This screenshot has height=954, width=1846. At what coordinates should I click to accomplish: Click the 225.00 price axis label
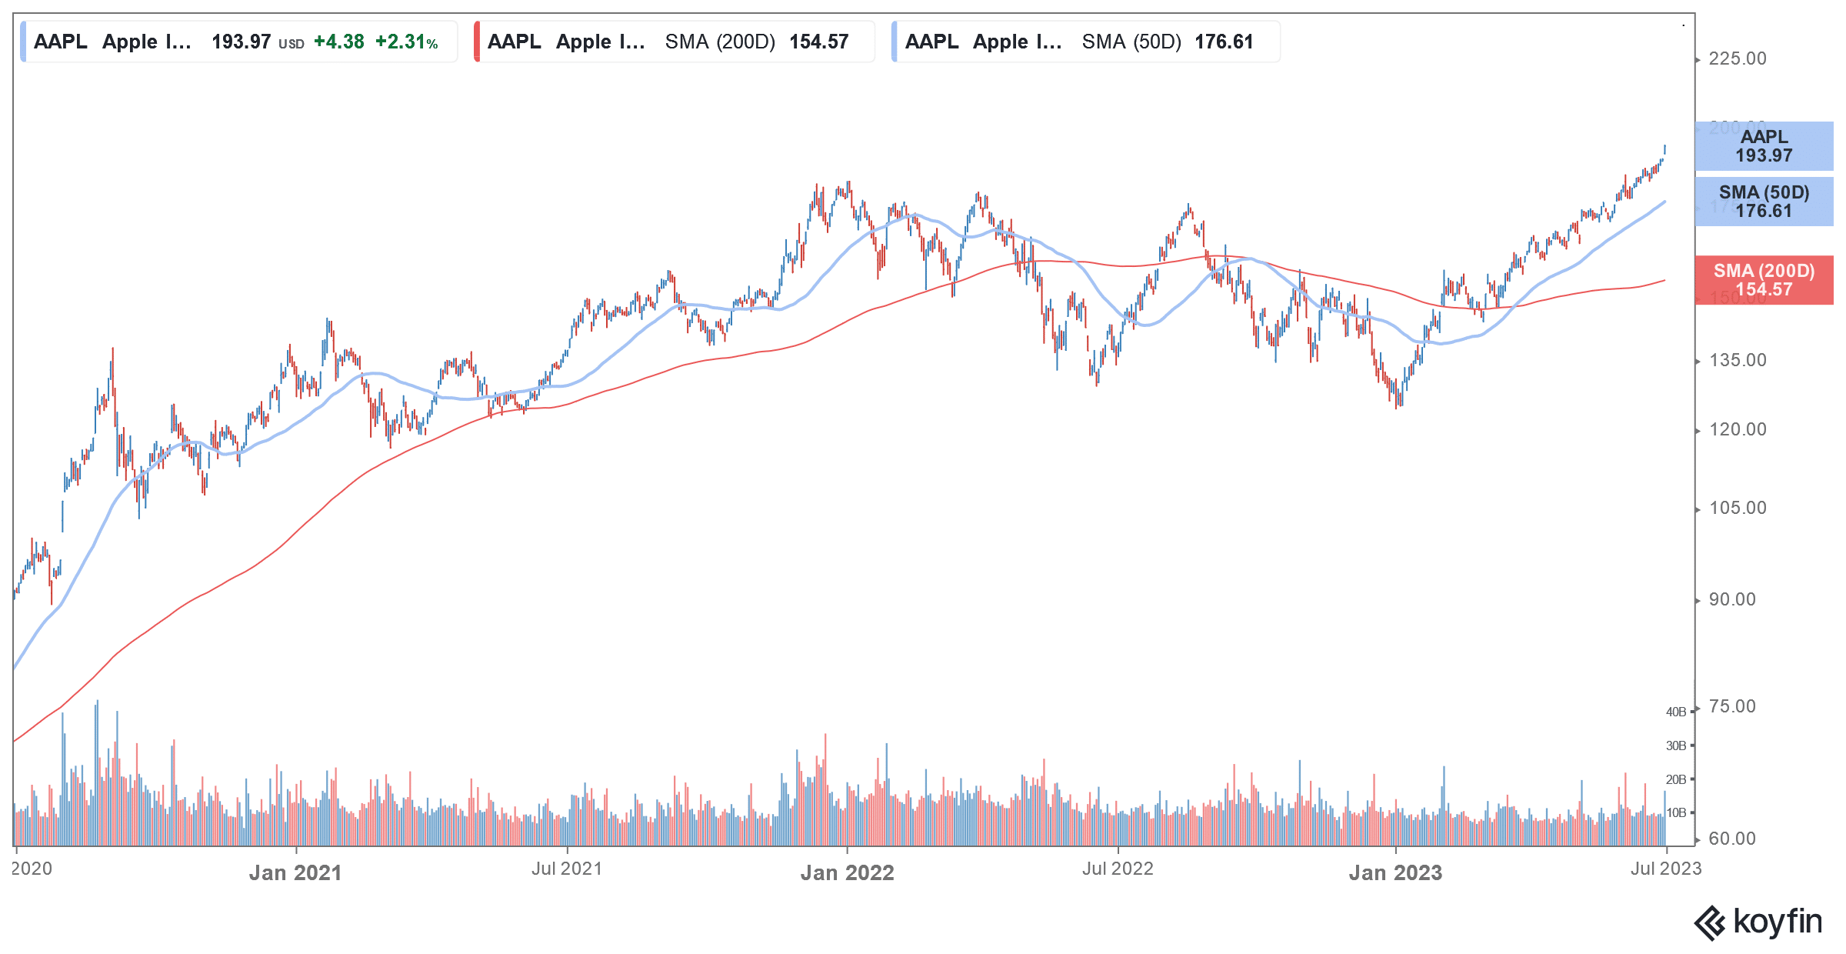[1738, 58]
